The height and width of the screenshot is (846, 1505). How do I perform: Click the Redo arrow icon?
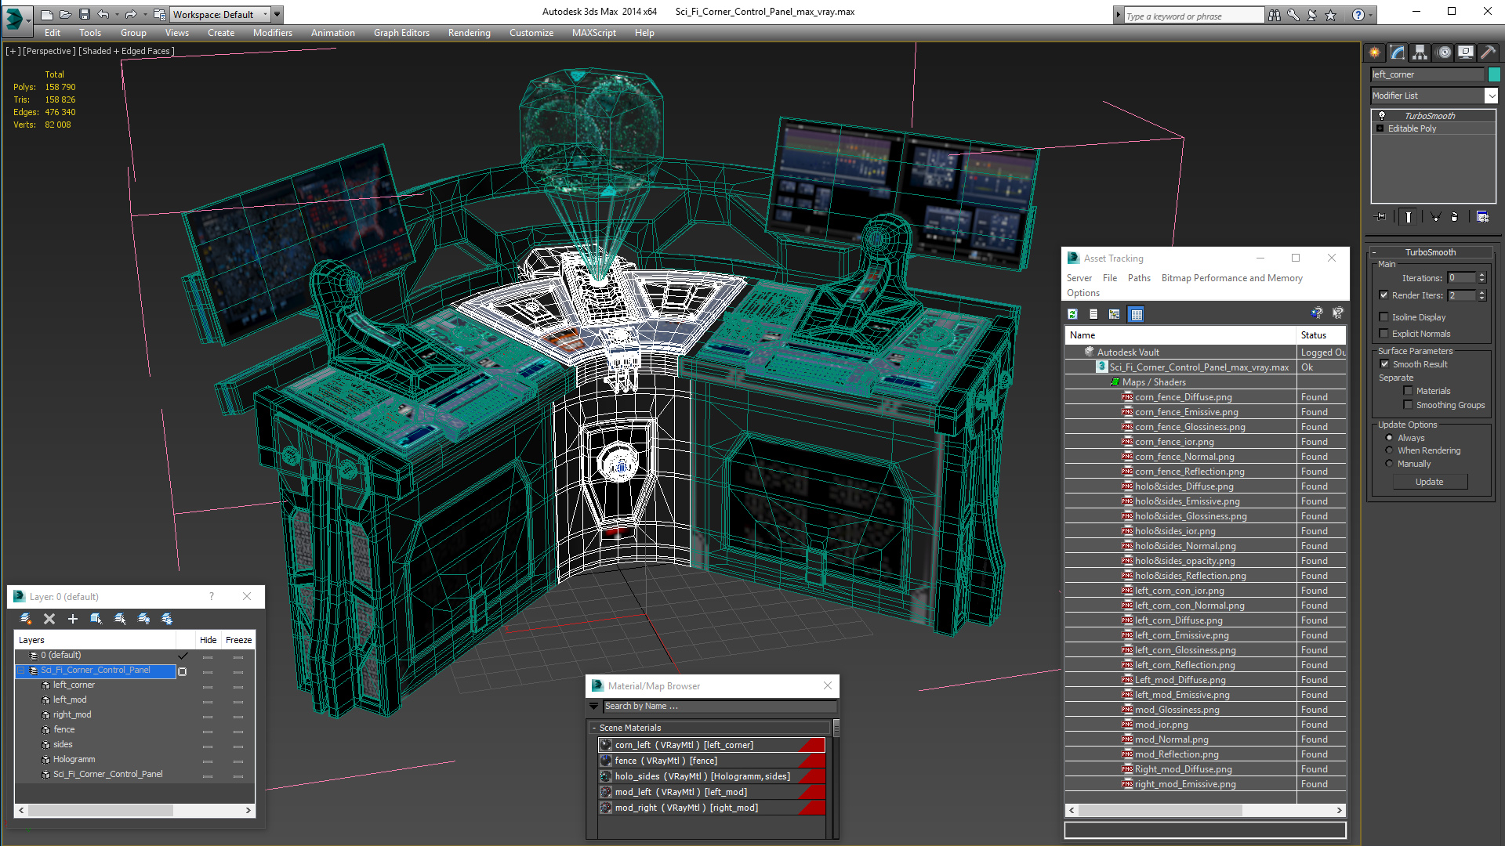click(131, 14)
